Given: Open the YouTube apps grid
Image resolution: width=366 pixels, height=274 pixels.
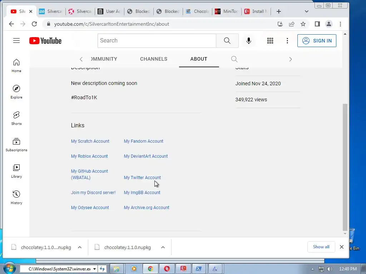Looking at the screenshot, I should pyautogui.click(x=270, y=41).
